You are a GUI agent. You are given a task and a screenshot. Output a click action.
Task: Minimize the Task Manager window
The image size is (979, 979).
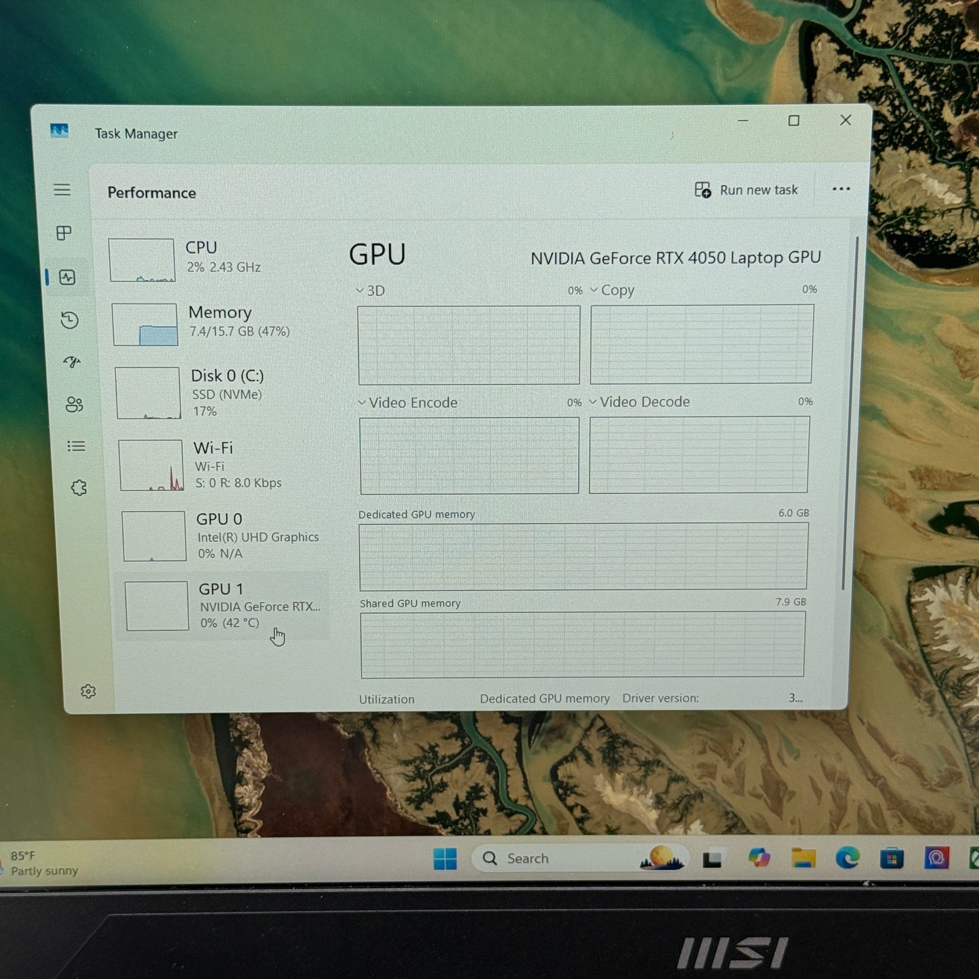point(743,121)
